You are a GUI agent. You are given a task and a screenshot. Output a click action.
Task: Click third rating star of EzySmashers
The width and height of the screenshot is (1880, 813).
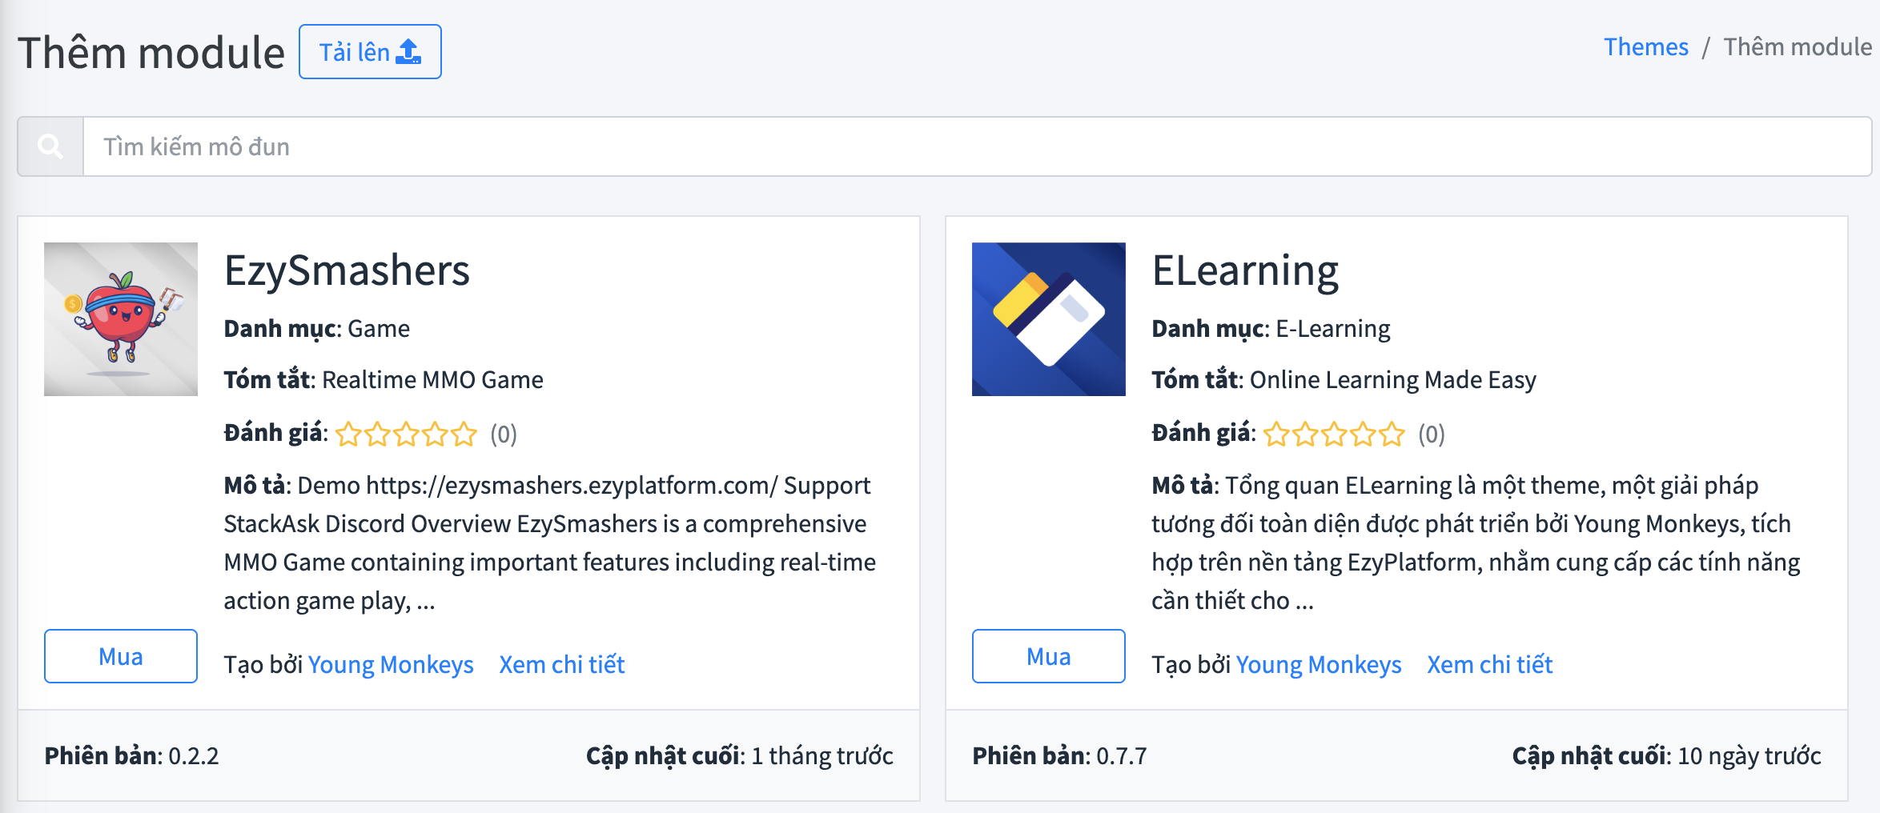click(x=406, y=435)
